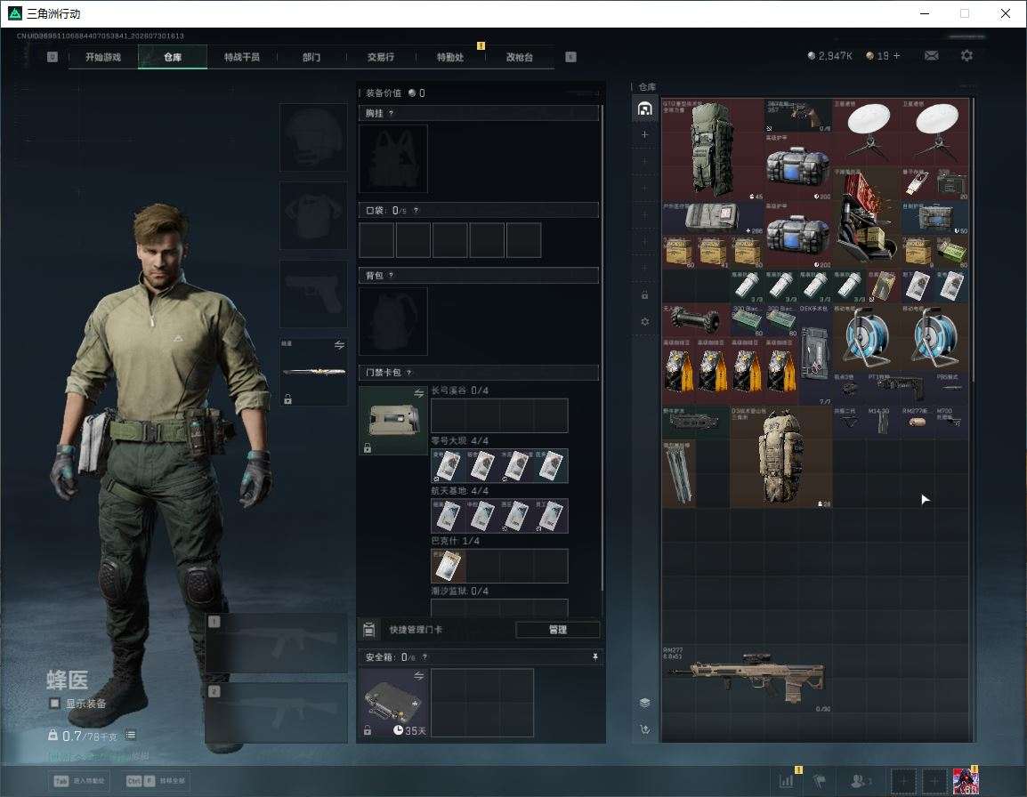Select the first blue cable reel
This screenshot has width=1027, height=797.
coord(866,337)
